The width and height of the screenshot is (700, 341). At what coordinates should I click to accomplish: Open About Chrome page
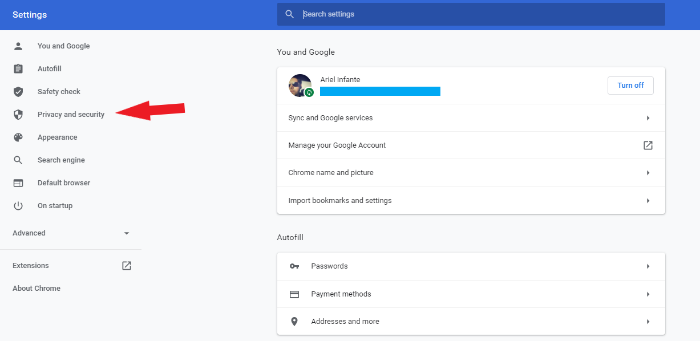[37, 289]
